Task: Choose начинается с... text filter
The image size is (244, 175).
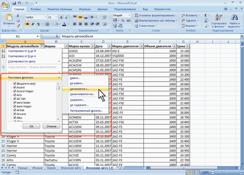Action: pos(85,89)
